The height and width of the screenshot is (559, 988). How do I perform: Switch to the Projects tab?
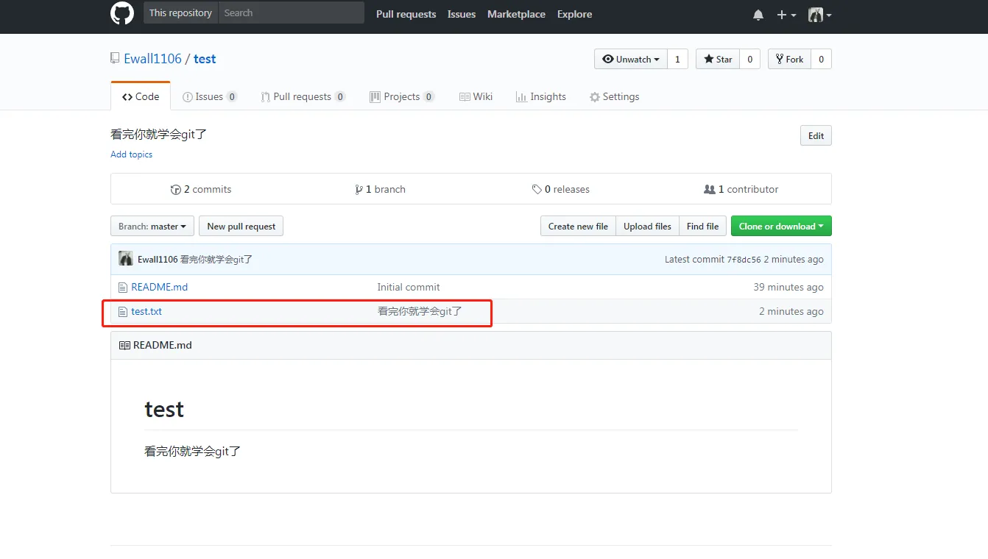point(402,96)
